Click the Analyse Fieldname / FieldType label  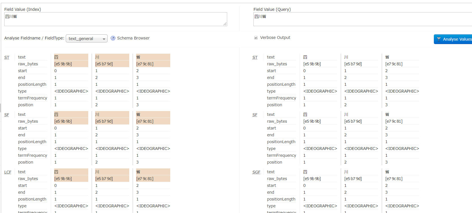[x=34, y=38]
